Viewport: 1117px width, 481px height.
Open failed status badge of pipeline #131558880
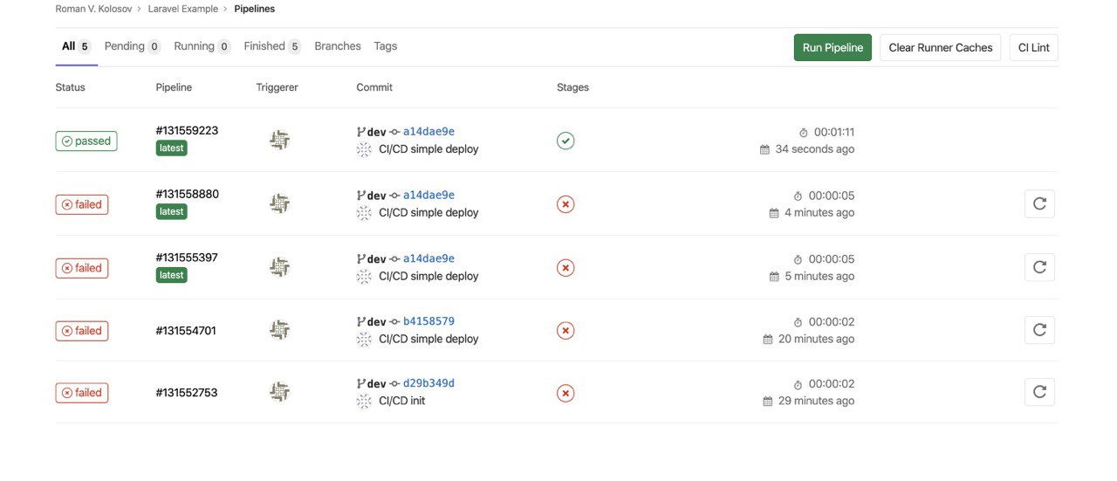click(82, 204)
